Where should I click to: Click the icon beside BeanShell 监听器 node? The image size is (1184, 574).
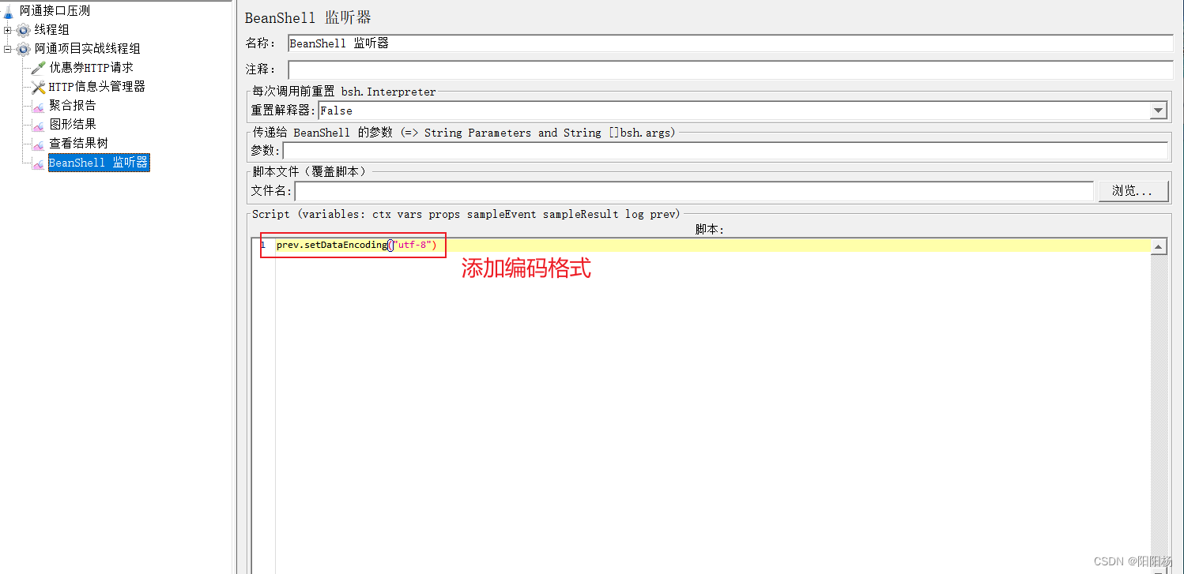pos(38,163)
